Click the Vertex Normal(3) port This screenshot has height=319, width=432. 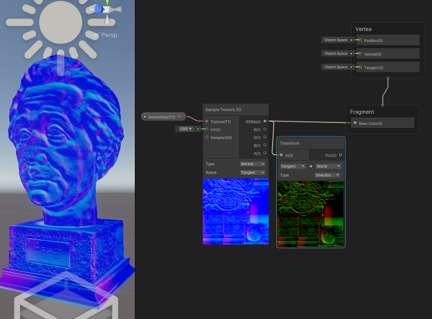pos(360,54)
